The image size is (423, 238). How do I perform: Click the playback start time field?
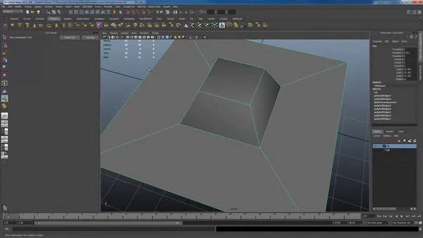coord(25,223)
